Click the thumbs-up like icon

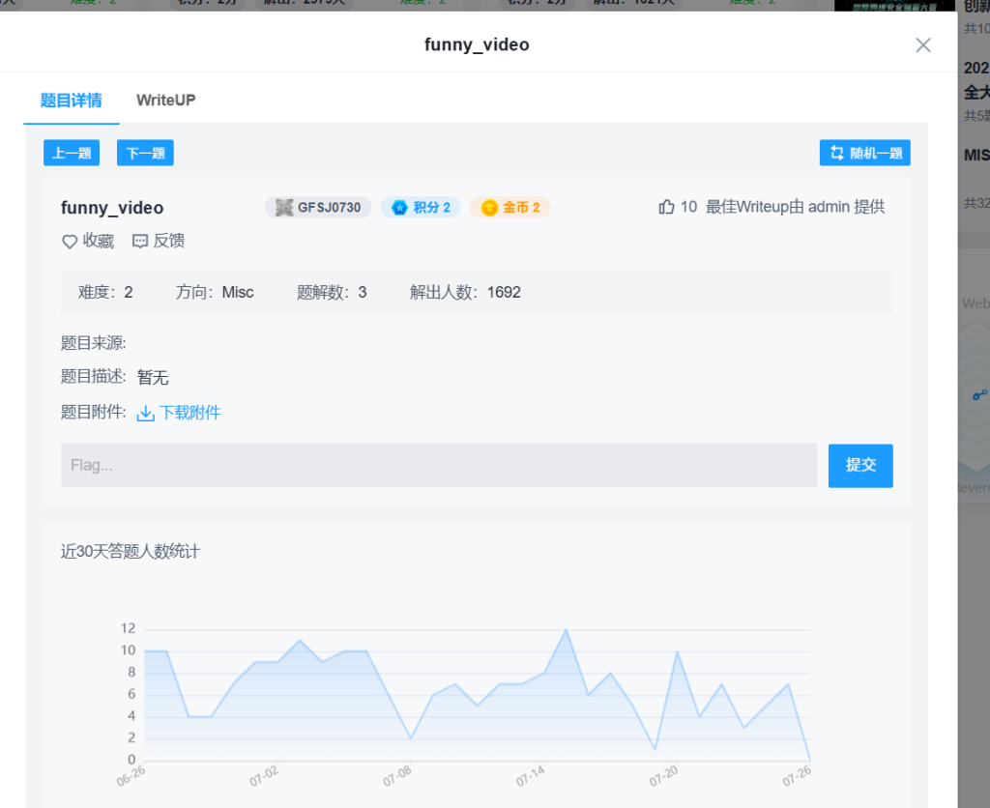[x=666, y=207]
